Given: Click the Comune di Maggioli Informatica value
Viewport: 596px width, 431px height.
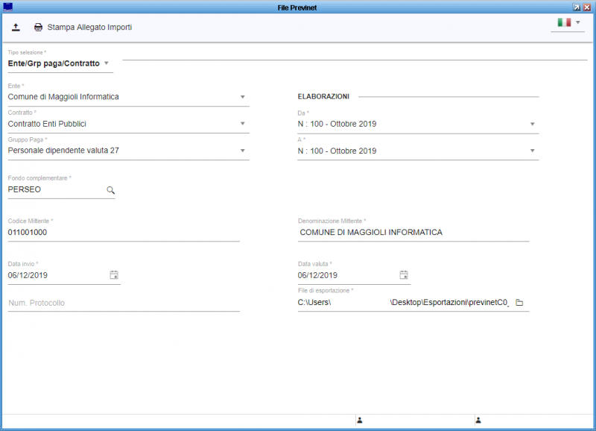Looking at the screenshot, I should [x=63, y=97].
